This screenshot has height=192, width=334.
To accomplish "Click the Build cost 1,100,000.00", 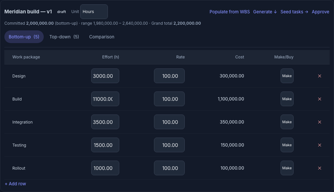I will [231, 99].
